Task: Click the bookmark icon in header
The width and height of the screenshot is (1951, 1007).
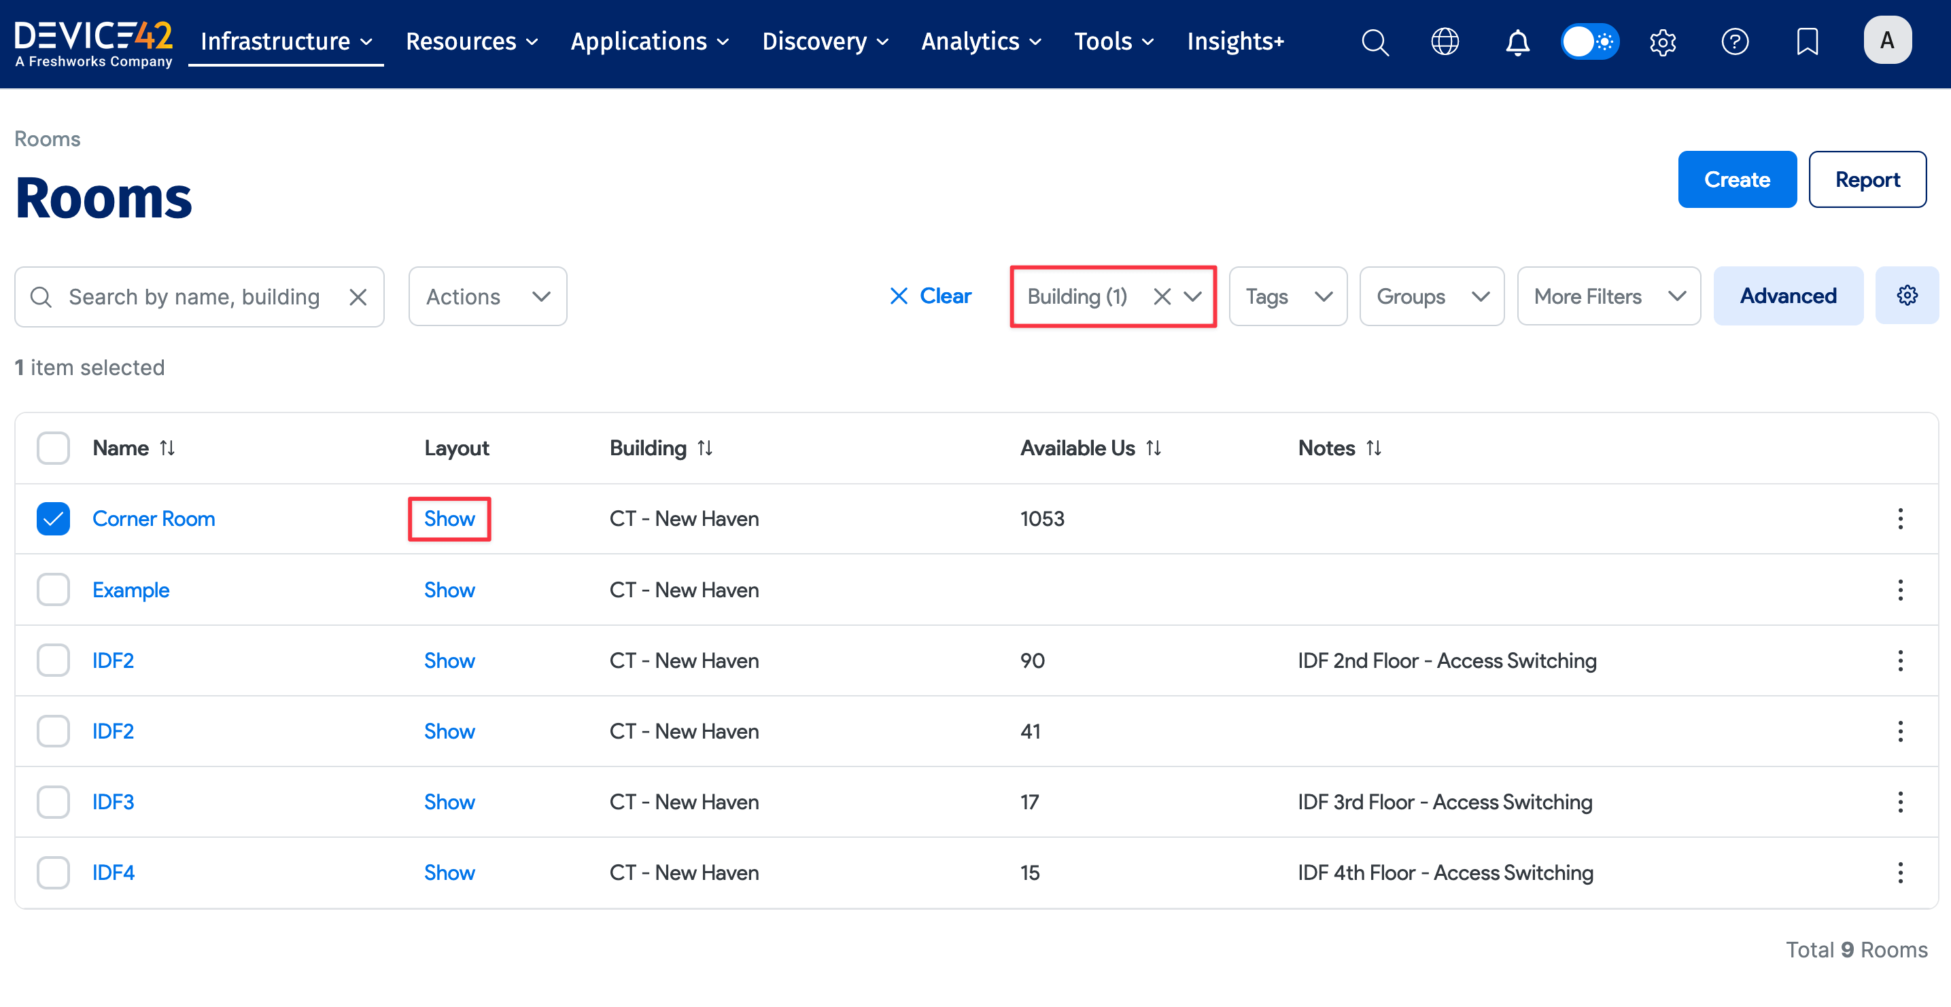Action: (1807, 41)
